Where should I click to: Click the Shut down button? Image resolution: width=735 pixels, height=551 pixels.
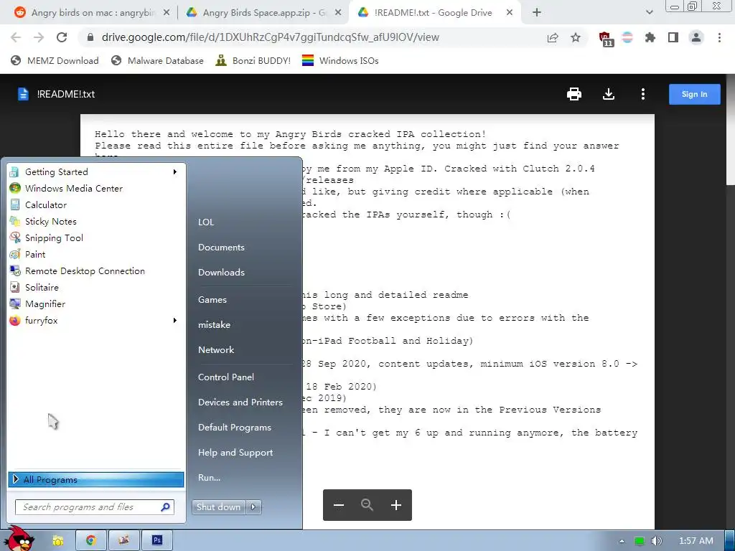pos(218,507)
